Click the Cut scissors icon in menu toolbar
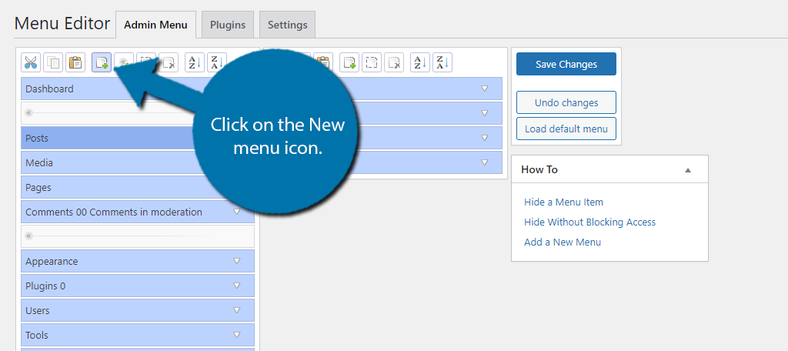Viewport: 788px width, 351px height. 31,62
